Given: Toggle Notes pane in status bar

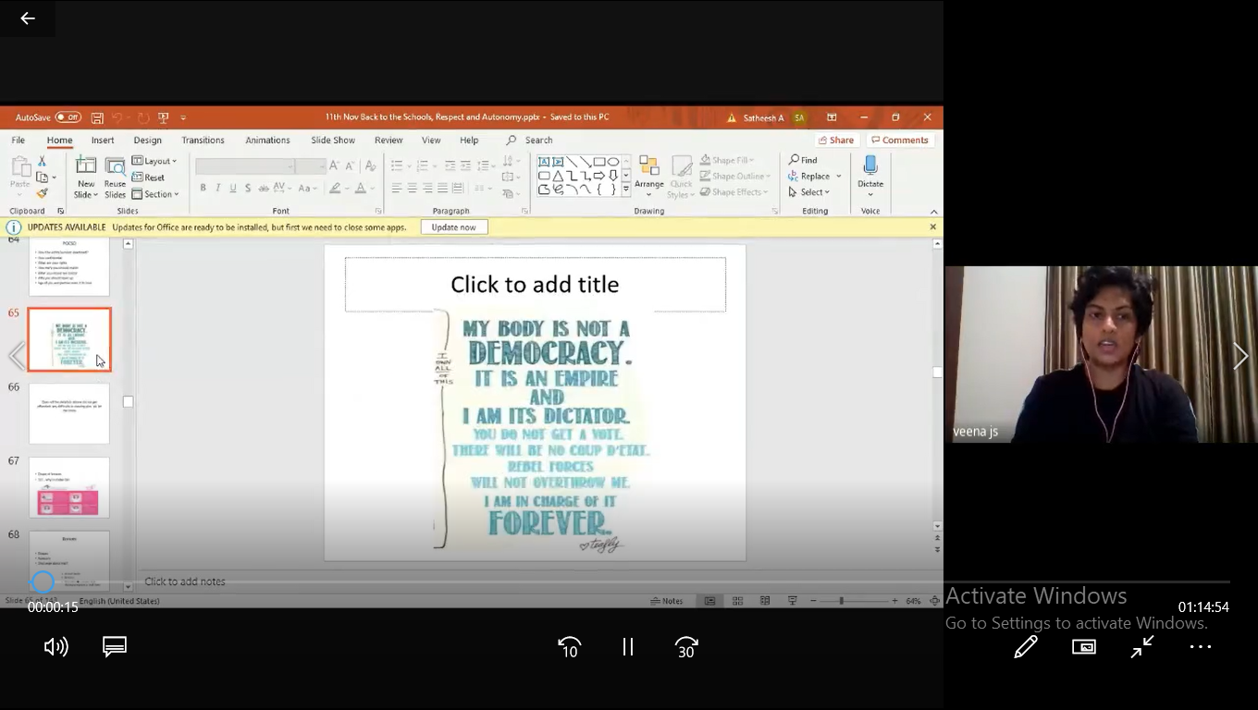Looking at the screenshot, I should 667,601.
